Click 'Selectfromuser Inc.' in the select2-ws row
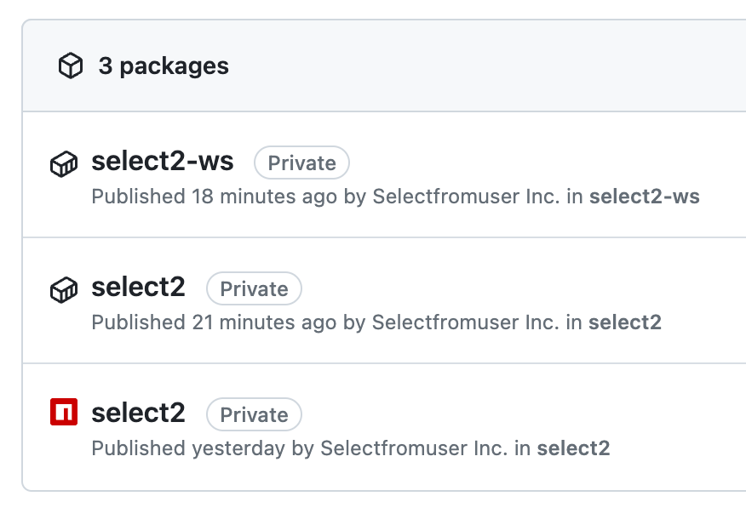The height and width of the screenshot is (519, 746). click(467, 197)
